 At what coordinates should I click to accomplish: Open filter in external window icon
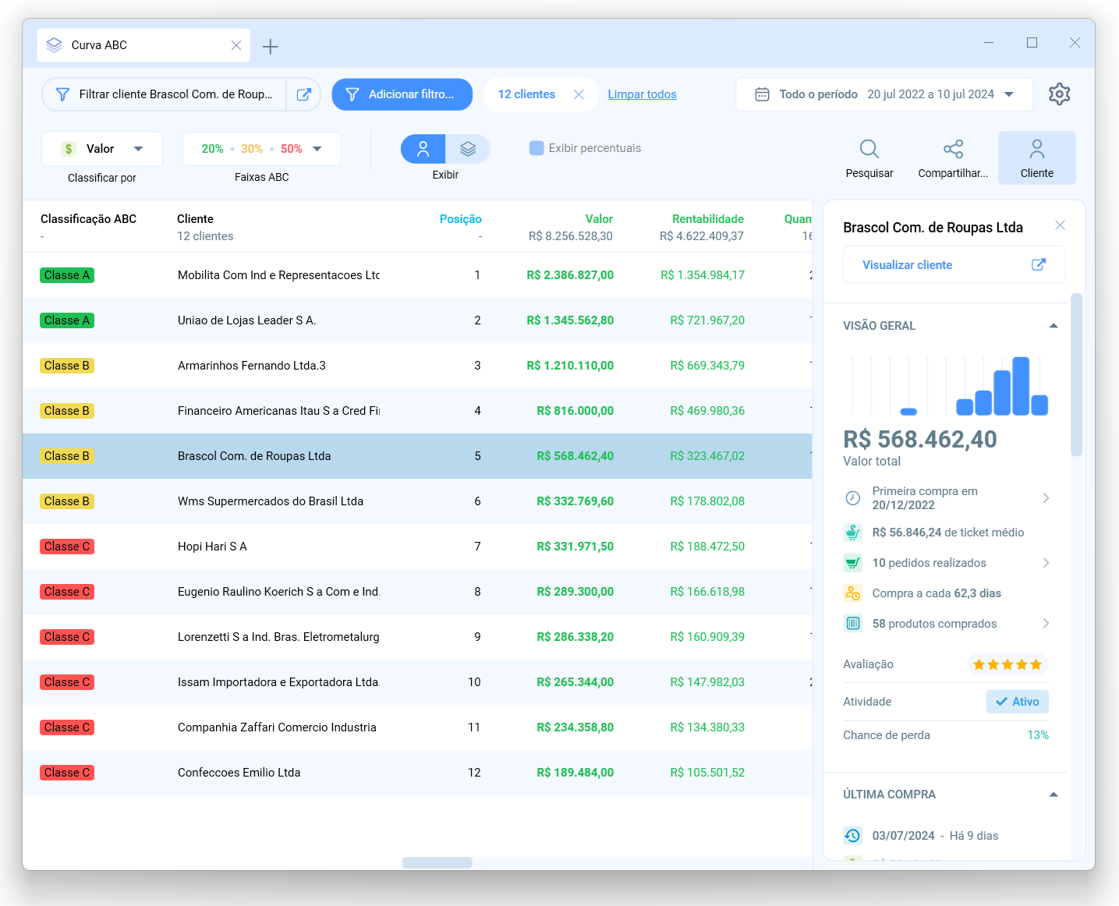pyautogui.click(x=304, y=94)
